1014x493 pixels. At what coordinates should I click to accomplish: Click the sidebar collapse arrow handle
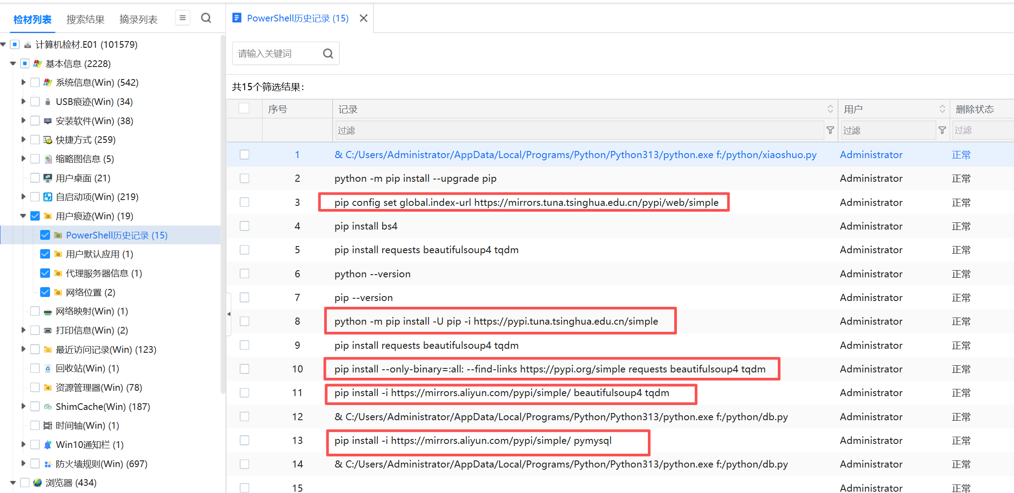click(229, 314)
